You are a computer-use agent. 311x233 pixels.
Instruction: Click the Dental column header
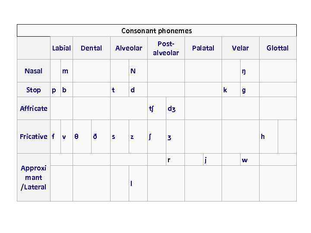(91, 48)
